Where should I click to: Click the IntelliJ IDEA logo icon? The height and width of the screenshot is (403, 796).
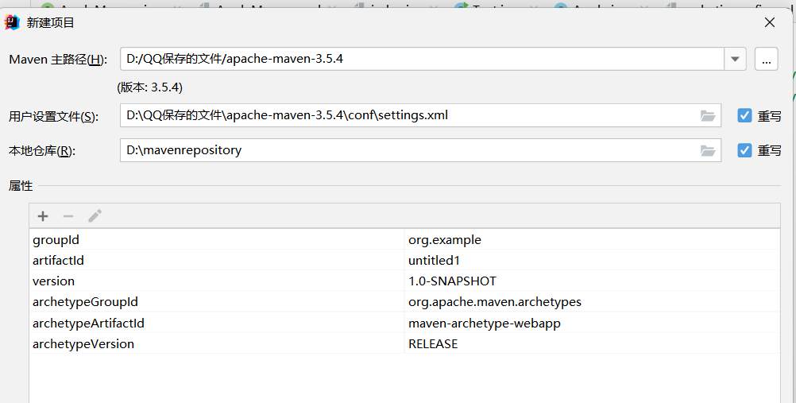(12, 22)
